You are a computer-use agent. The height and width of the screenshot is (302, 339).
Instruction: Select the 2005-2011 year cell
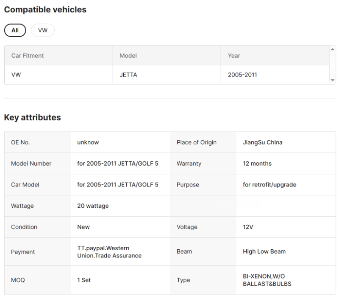(x=242, y=75)
